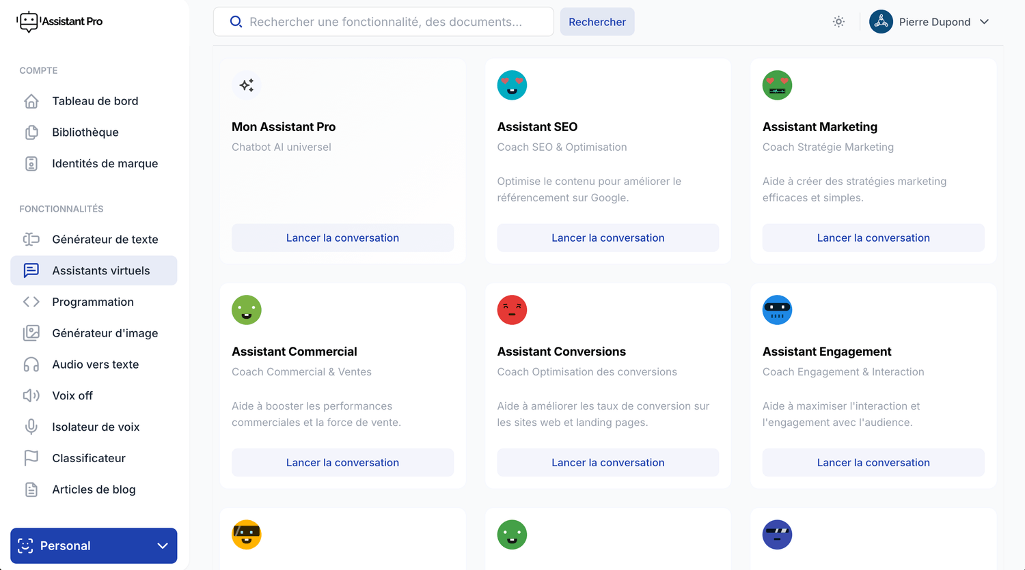Click the Pierre Dupond user name
1025x570 pixels.
click(x=934, y=22)
